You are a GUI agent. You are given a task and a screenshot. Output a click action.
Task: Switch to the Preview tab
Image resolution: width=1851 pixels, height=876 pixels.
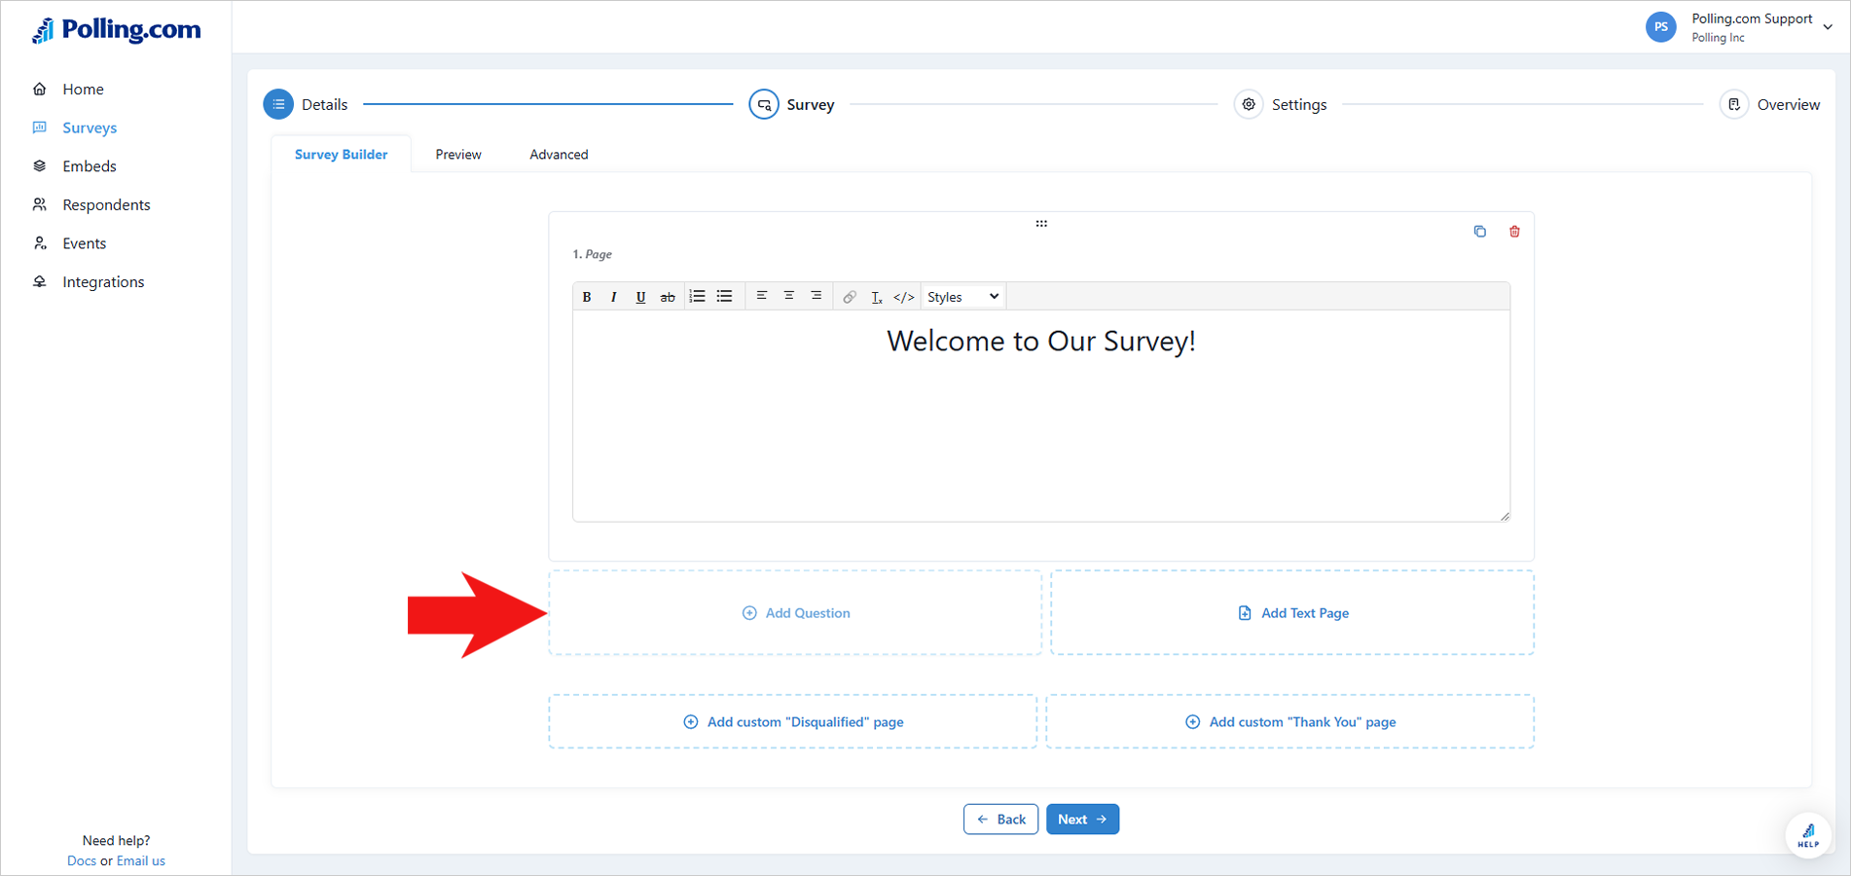point(458,154)
